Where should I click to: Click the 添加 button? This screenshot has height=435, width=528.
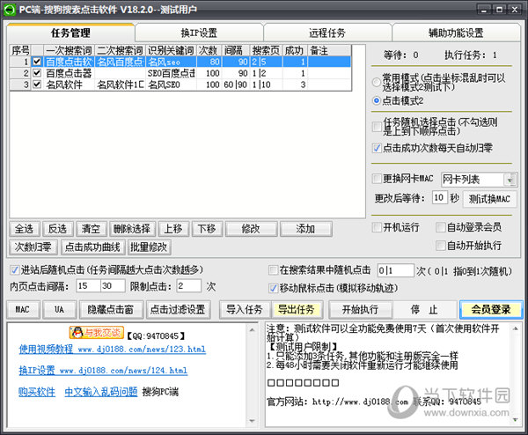pyautogui.click(x=305, y=229)
